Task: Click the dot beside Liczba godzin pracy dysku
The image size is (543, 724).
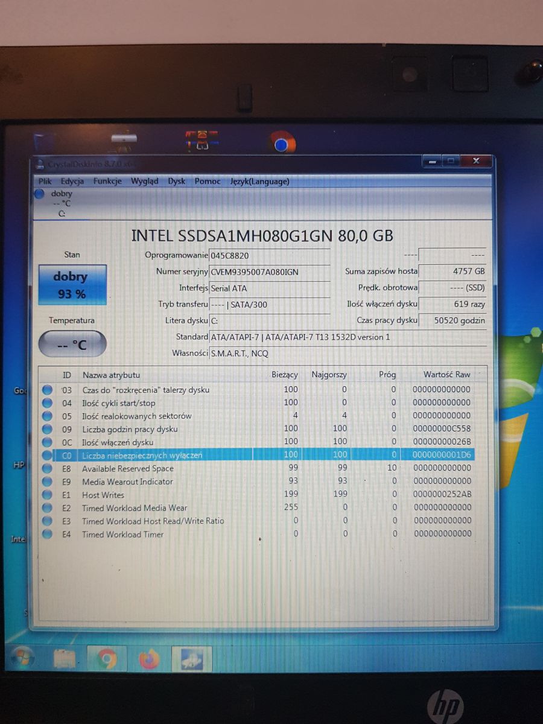Action: [48, 429]
